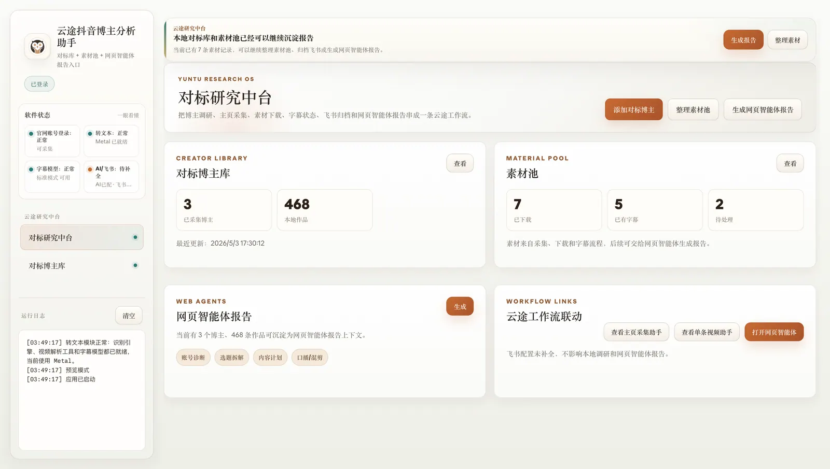Image resolution: width=830 pixels, height=469 pixels.
Task: Select 对标博主库 in the sidebar
Action: coord(82,265)
